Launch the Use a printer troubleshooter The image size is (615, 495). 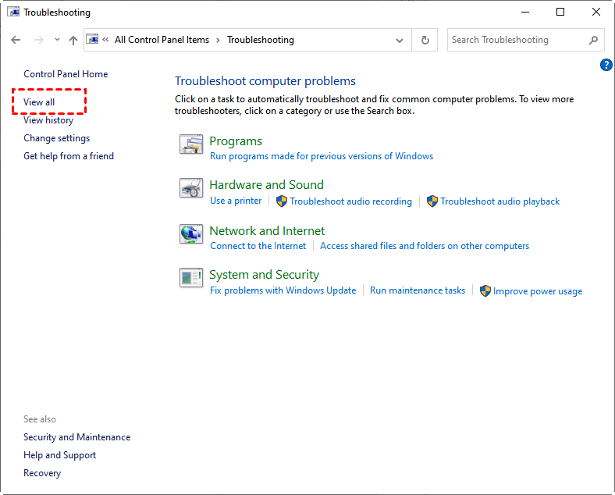click(236, 201)
